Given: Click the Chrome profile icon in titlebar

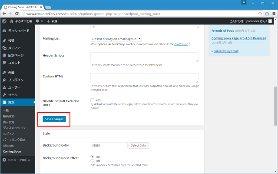Looking at the screenshot, I should click(244, 3).
